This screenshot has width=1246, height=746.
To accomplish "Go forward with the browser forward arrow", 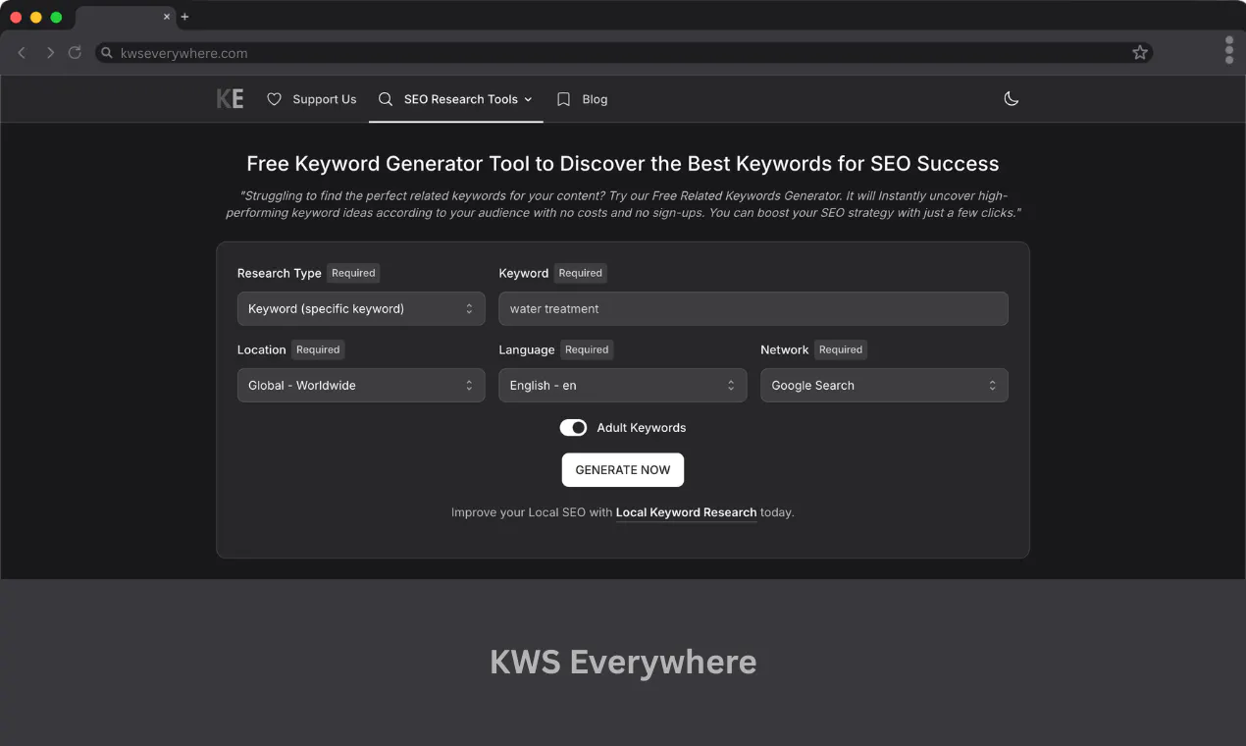I will pos(50,53).
